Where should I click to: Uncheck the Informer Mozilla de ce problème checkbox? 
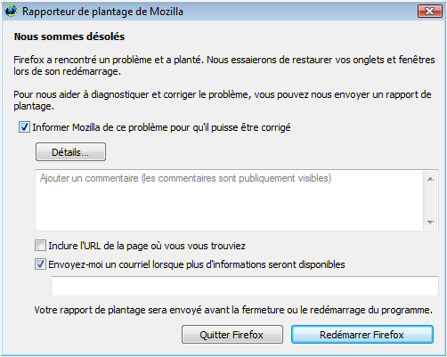point(24,127)
